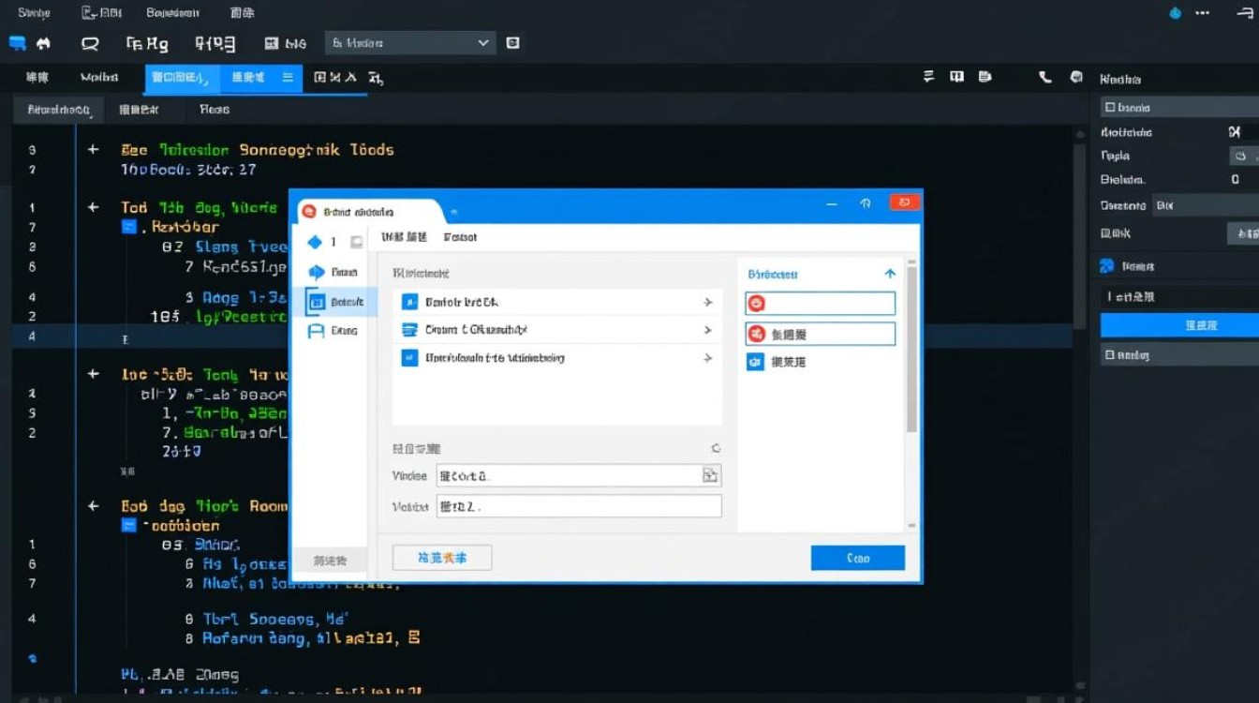Toggle the small square button ending the first input field
The height and width of the screenshot is (703, 1259).
[710, 475]
